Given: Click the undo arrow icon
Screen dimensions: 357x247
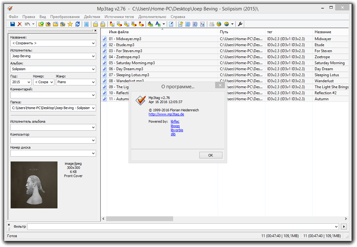Looking at the screenshot, I should pos(27,24).
